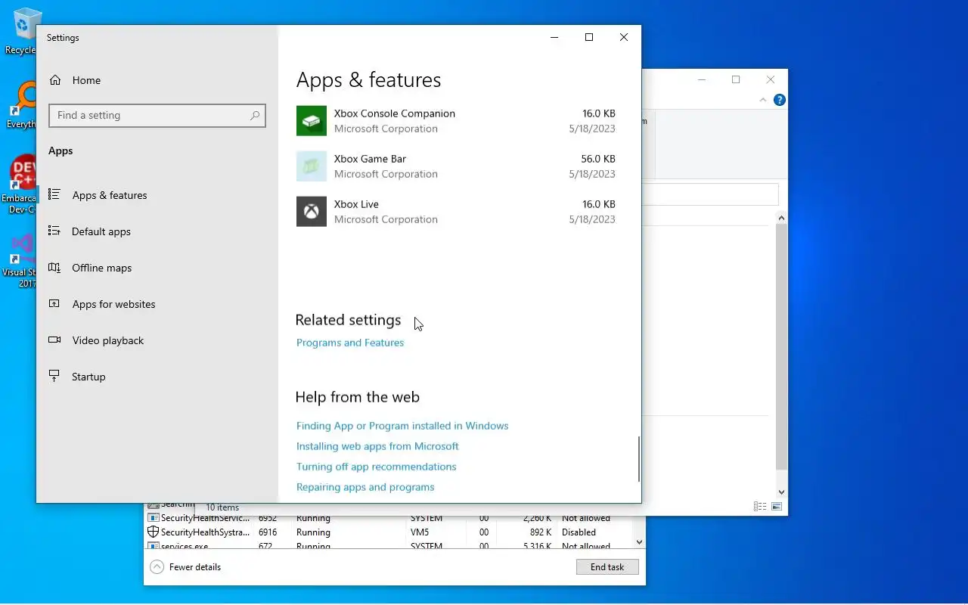
Task: Collapse Task Manager with Fewer details
Action: point(186,567)
